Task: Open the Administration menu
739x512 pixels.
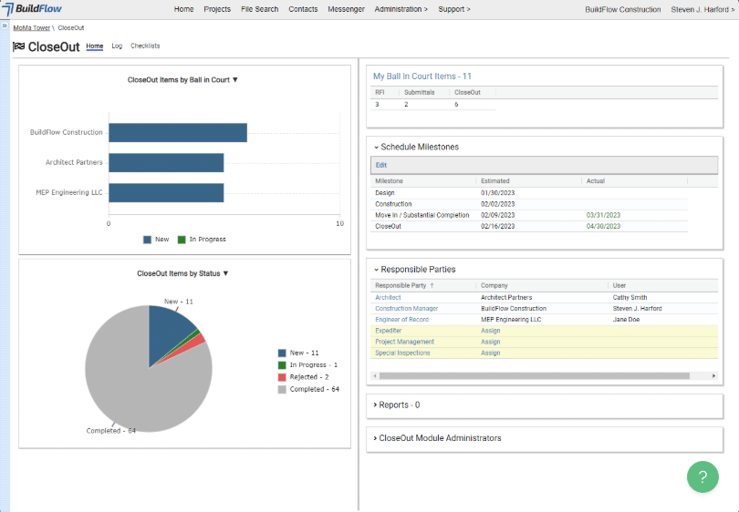Action: click(x=401, y=9)
